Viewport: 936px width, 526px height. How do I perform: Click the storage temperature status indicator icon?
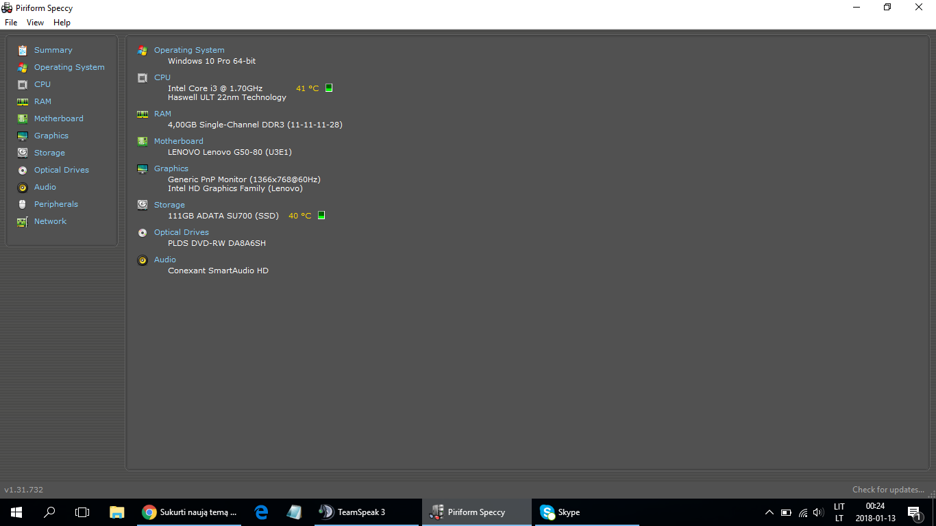click(321, 216)
